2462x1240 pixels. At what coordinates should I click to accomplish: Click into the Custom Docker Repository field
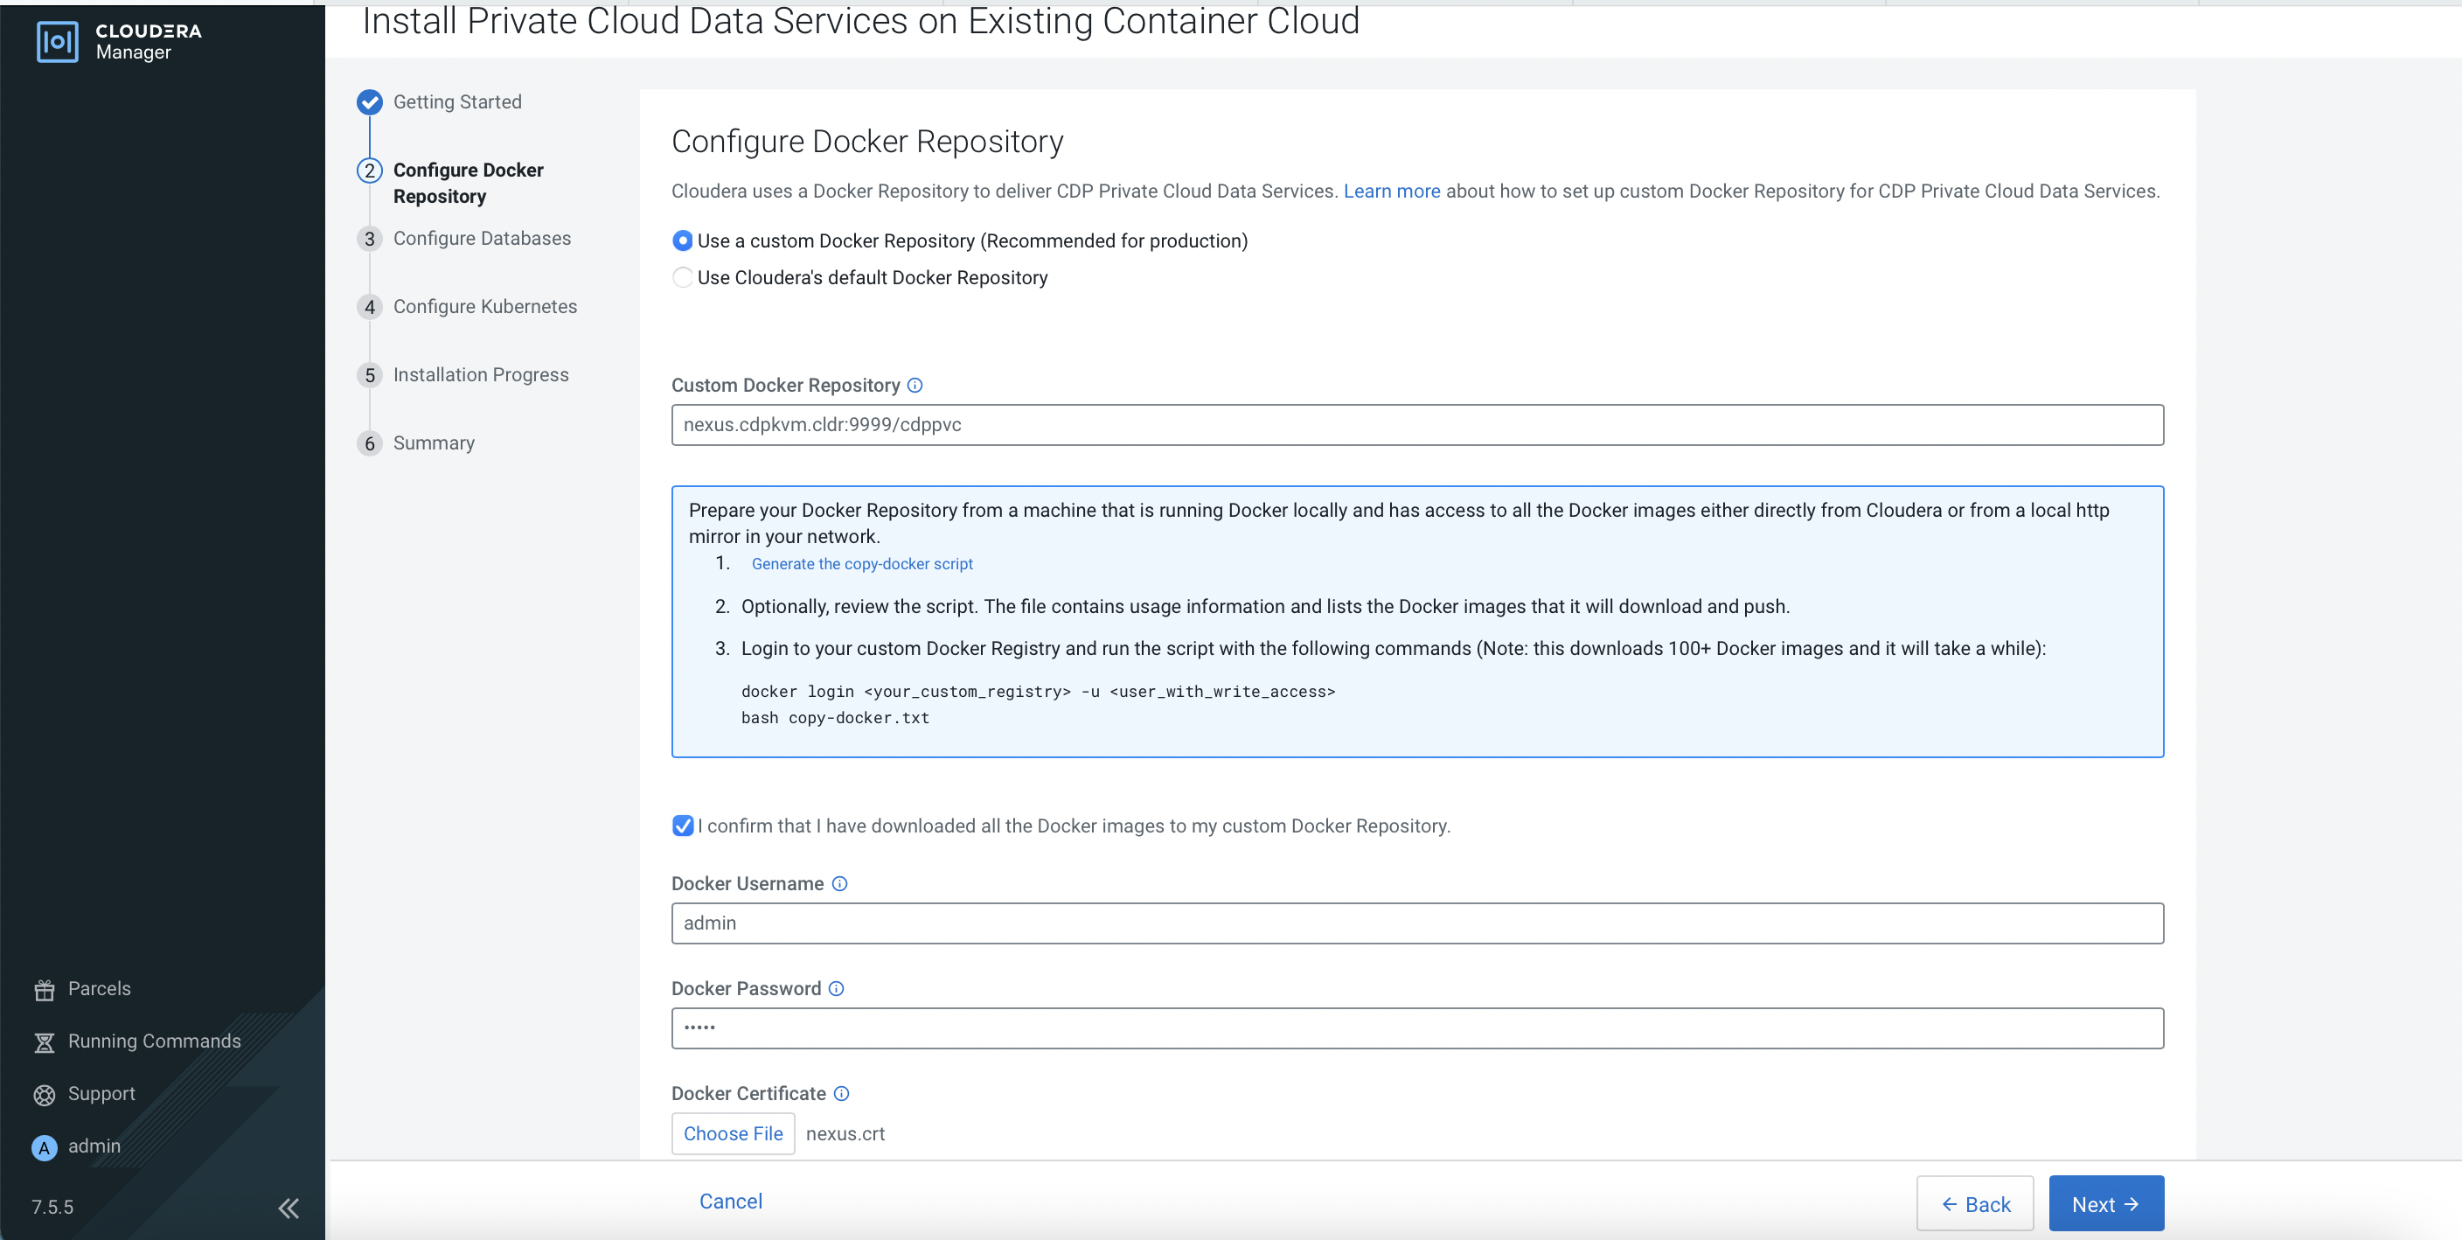pyautogui.click(x=1416, y=424)
